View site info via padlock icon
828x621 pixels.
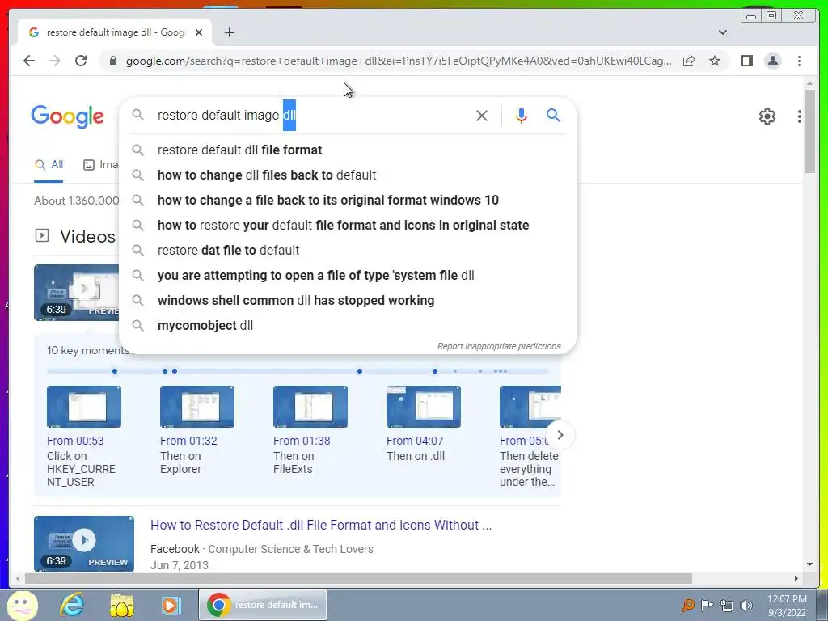click(112, 61)
